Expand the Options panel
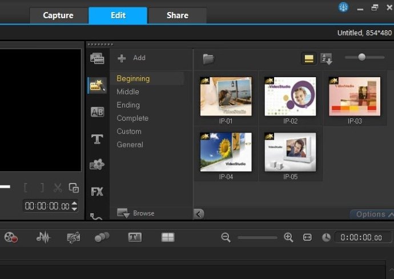Screen dimensions: 394x279 [x=372, y=214]
